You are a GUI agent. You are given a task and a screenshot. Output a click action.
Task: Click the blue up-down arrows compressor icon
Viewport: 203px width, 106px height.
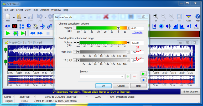[x=22, y=26]
